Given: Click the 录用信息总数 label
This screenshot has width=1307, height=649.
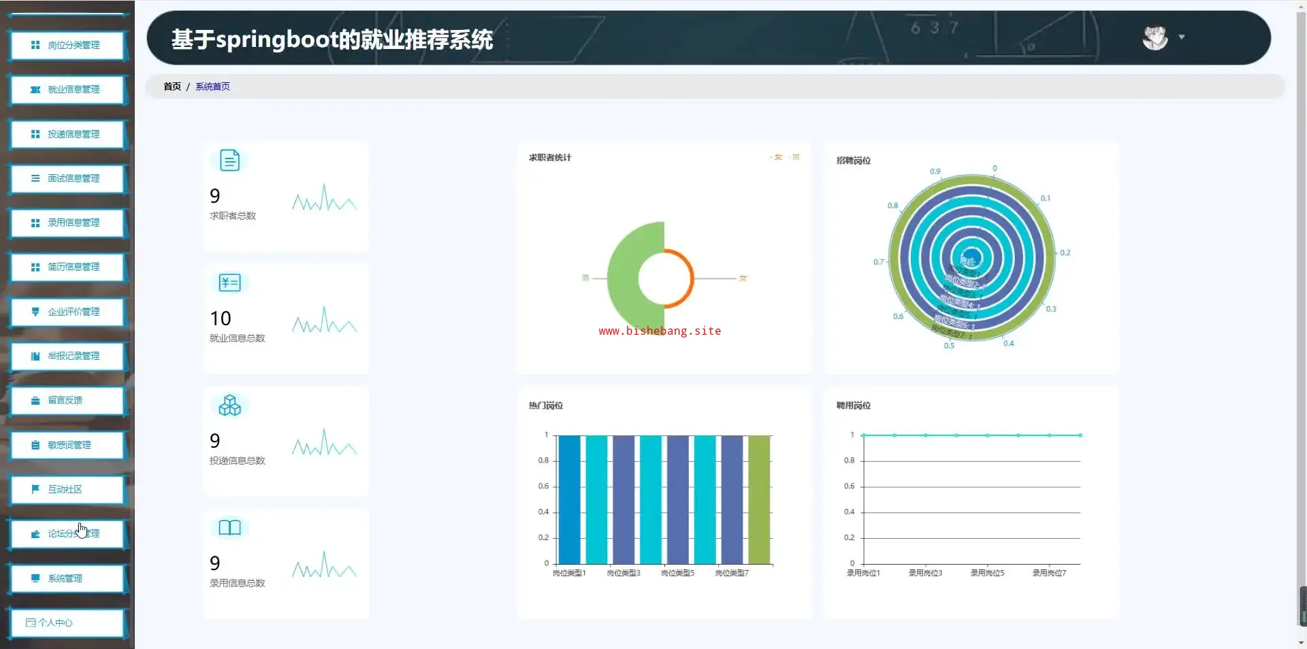Looking at the screenshot, I should (238, 584).
